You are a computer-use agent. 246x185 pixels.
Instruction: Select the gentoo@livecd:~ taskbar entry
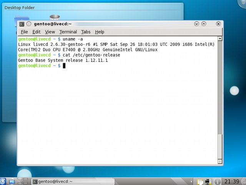tap(73, 182)
